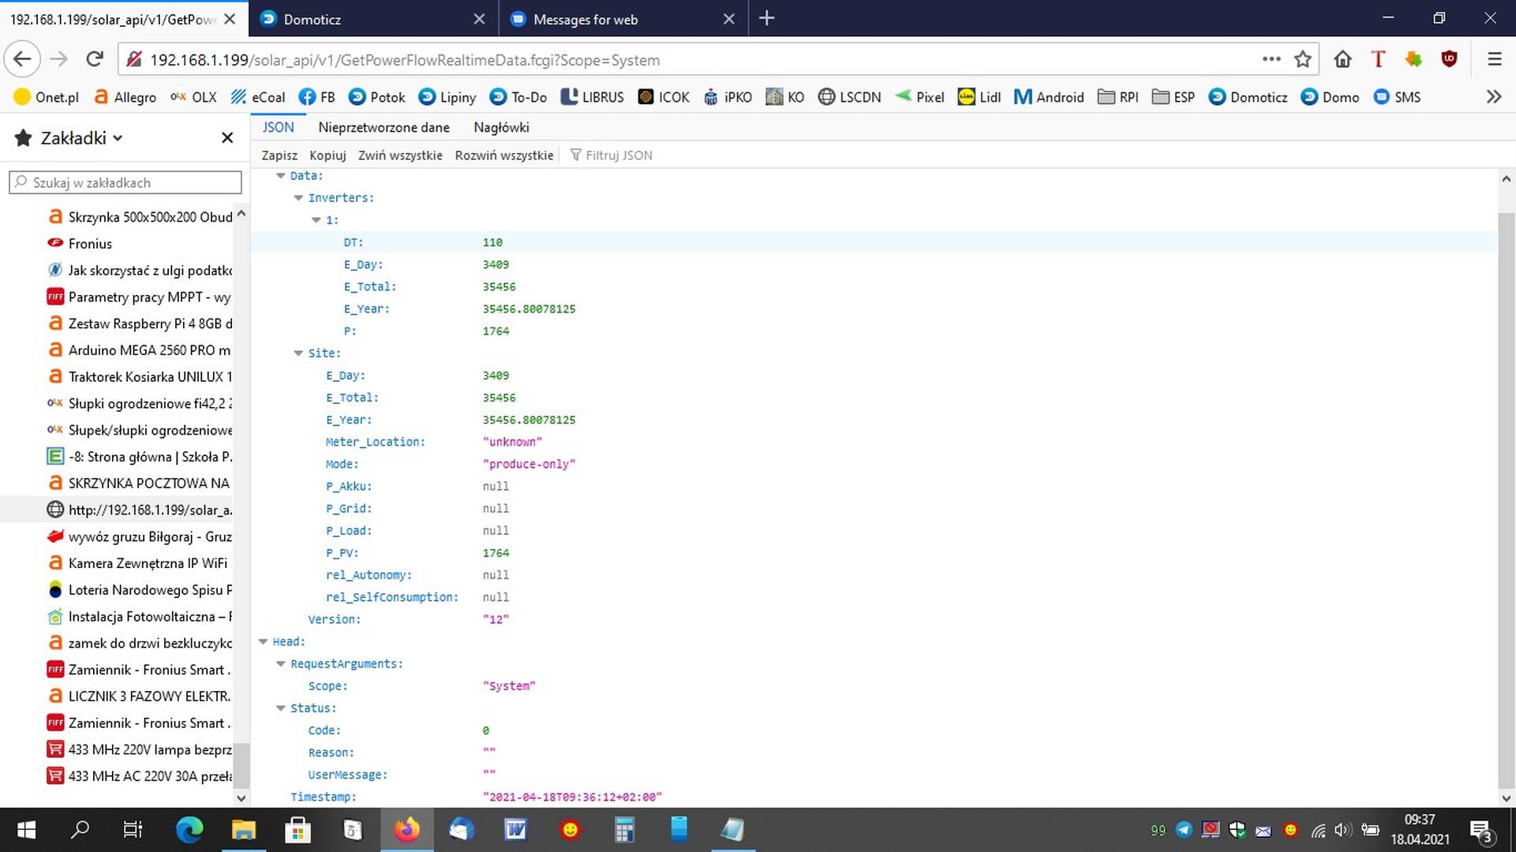The width and height of the screenshot is (1516, 852).
Task: Switch to the JSON tab
Action: pyautogui.click(x=278, y=127)
